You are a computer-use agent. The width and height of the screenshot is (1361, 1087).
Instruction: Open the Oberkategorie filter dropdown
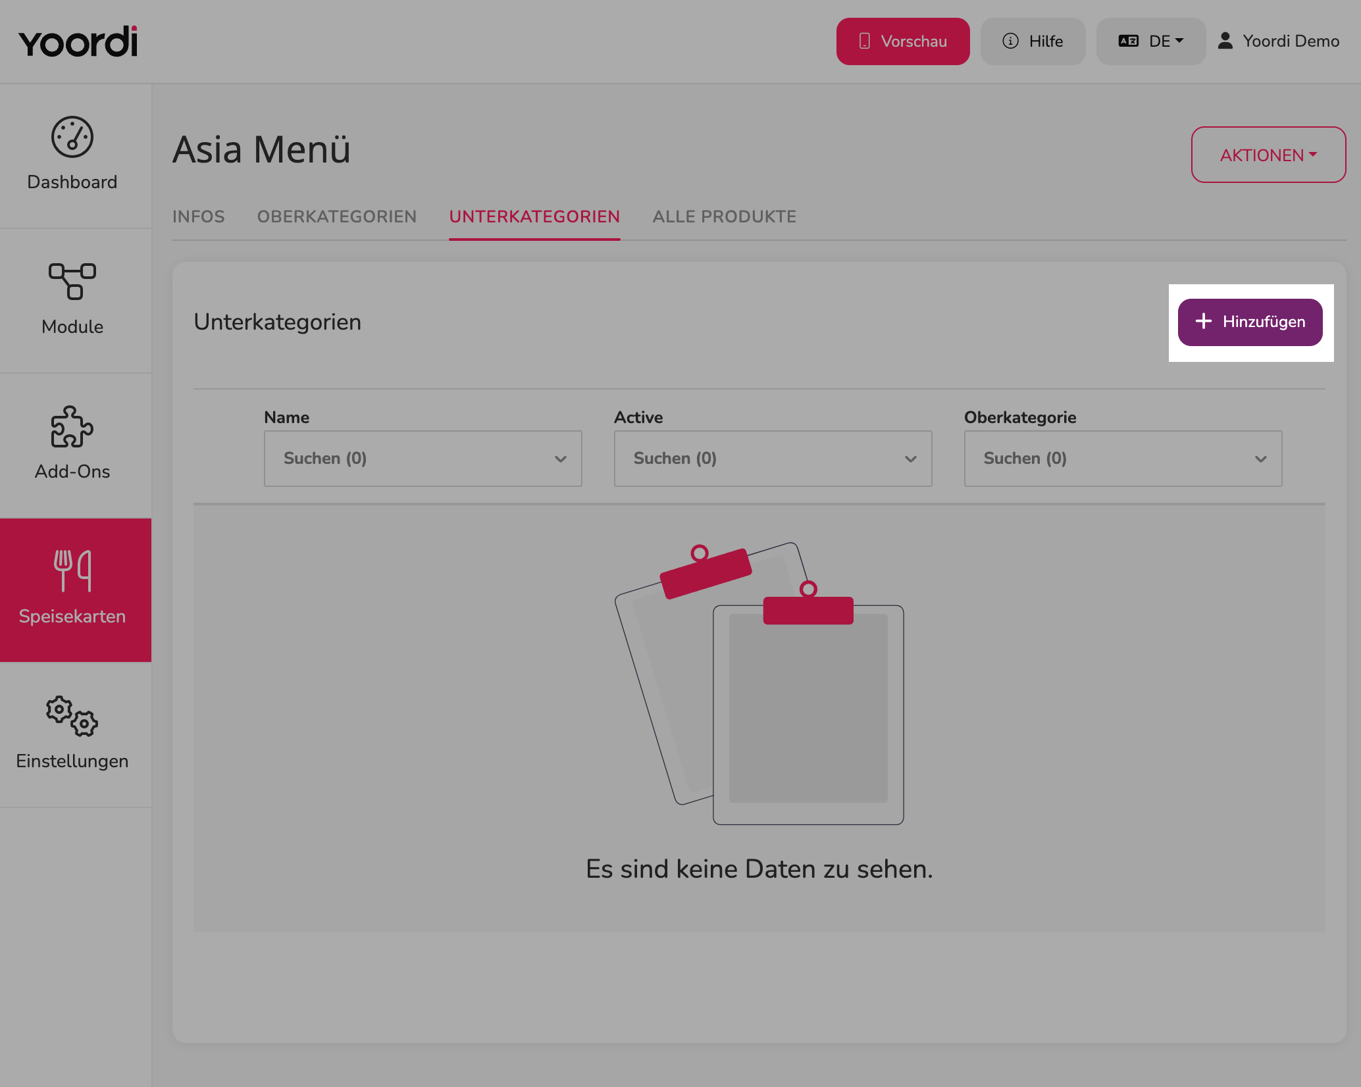pyautogui.click(x=1123, y=459)
